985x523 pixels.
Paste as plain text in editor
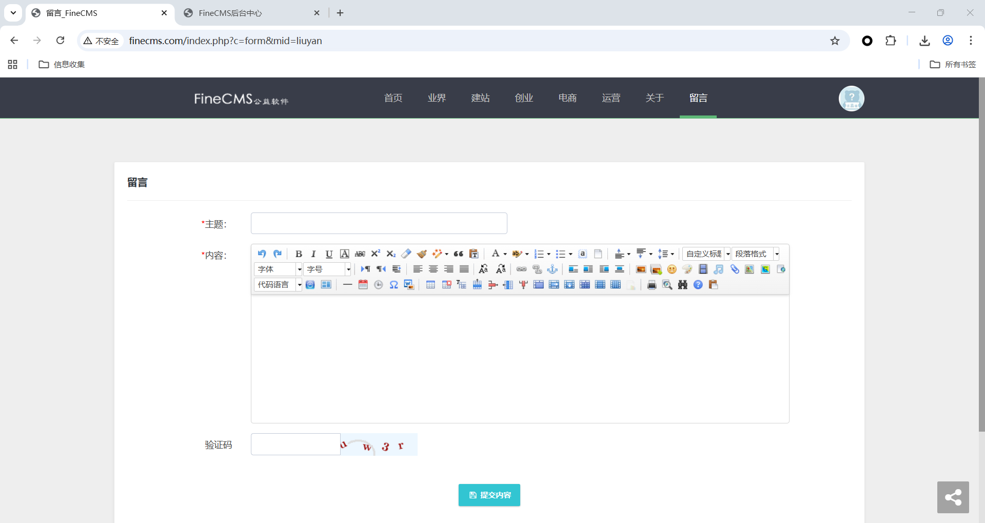[474, 254]
